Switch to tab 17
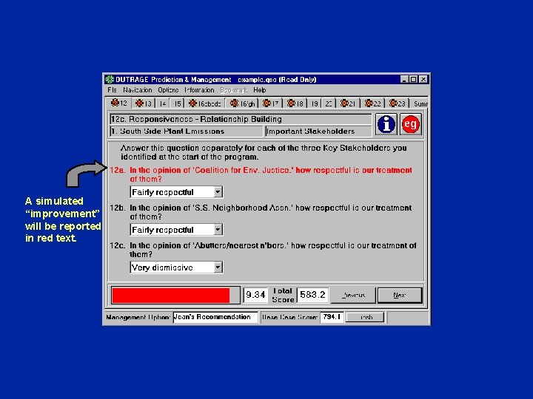The width and height of the screenshot is (533, 399). pos(271,103)
